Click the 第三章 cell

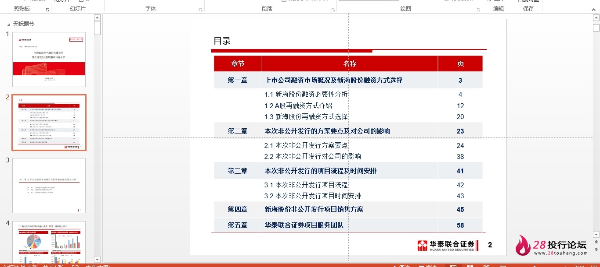(238, 171)
